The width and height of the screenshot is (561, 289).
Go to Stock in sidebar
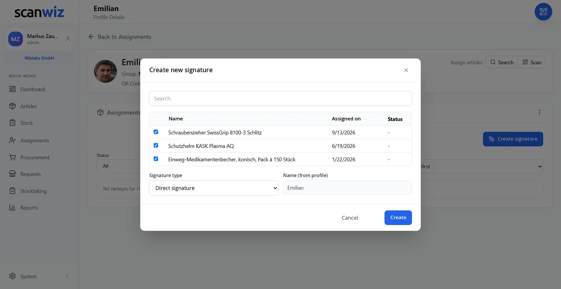tap(26, 123)
